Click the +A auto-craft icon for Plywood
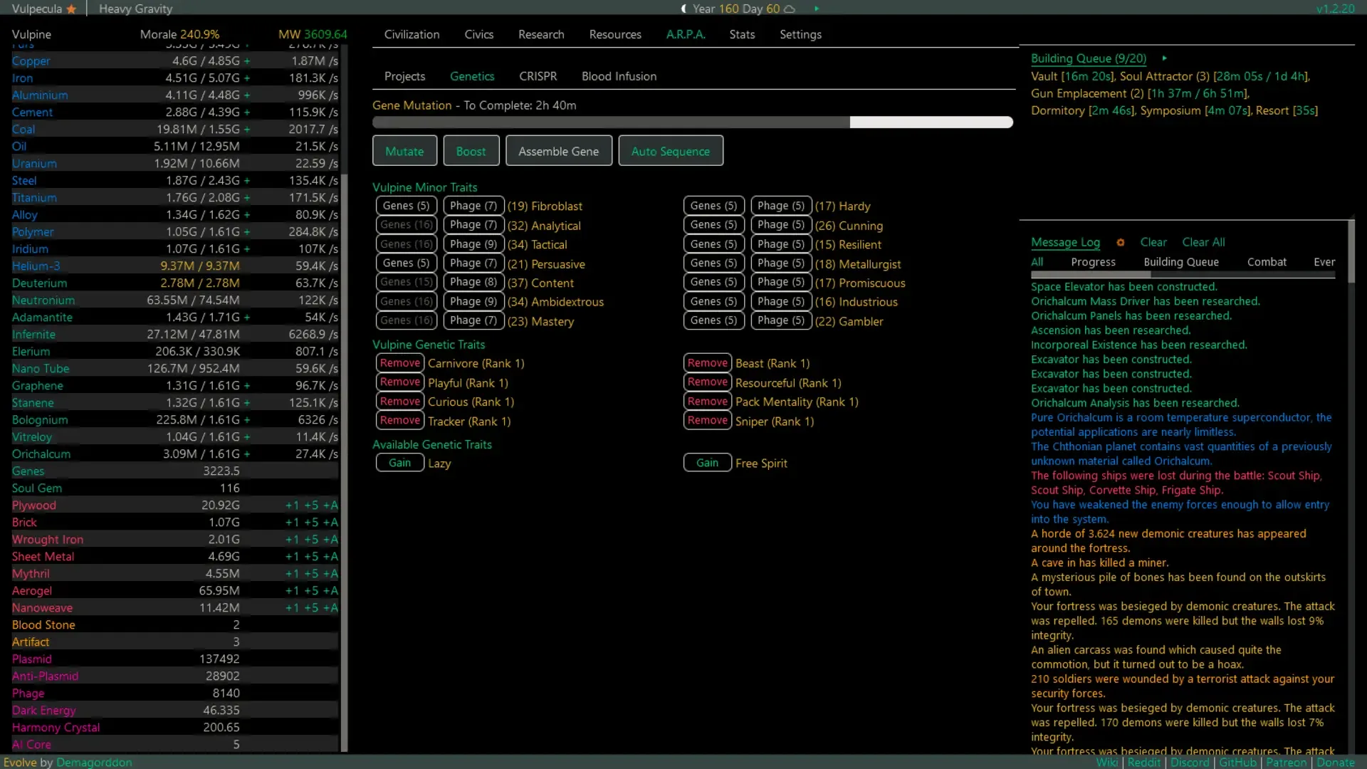 (330, 506)
